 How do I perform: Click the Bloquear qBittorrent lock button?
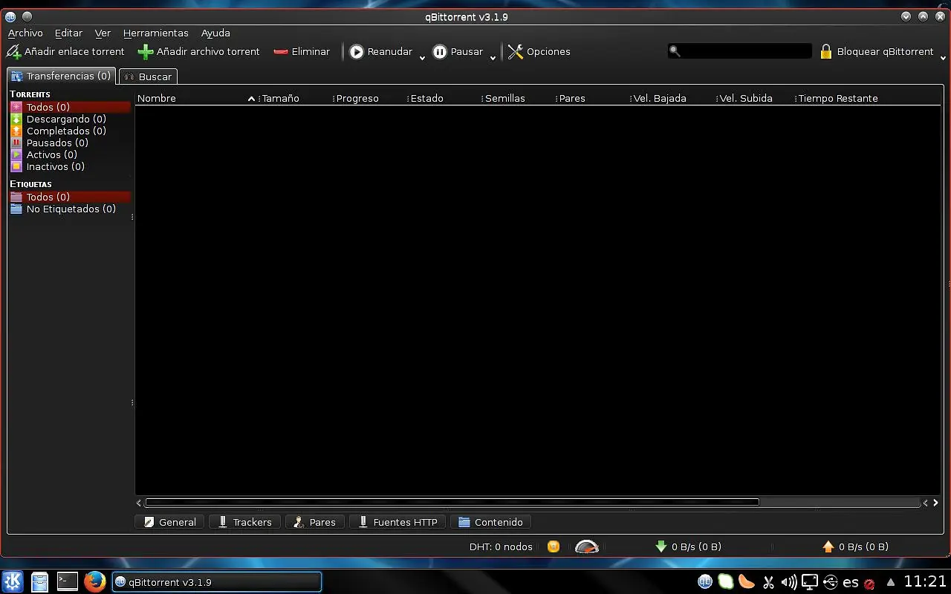pos(877,52)
